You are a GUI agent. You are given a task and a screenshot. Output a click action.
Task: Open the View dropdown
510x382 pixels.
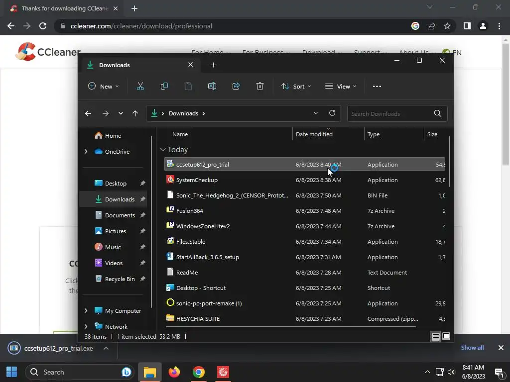point(341,86)
